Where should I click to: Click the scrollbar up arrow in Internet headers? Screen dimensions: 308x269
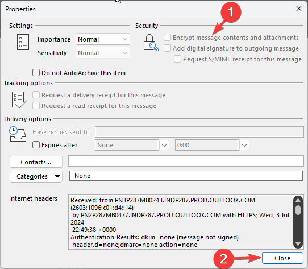coord(298,201)
